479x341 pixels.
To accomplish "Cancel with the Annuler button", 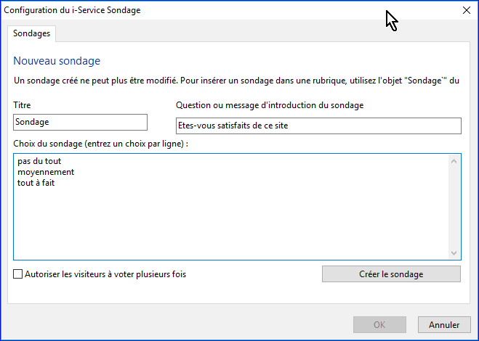I will tap(443, 325).
